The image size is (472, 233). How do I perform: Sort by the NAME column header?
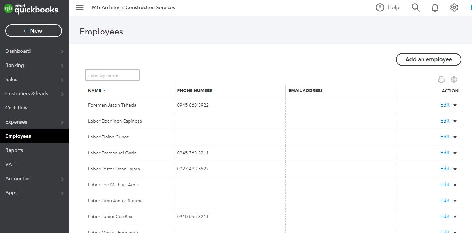95,91
